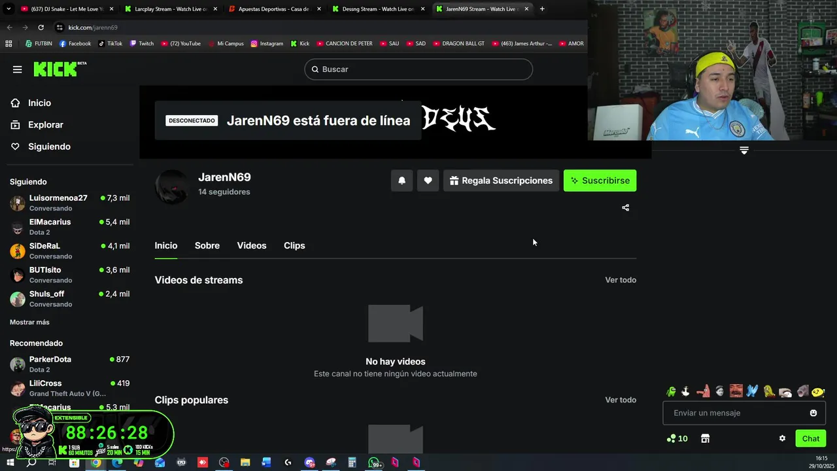Viewport: 837px width, 471px height.
Task: Click the kick.com/jarenn69 address bar
Action: pos(93,27)
